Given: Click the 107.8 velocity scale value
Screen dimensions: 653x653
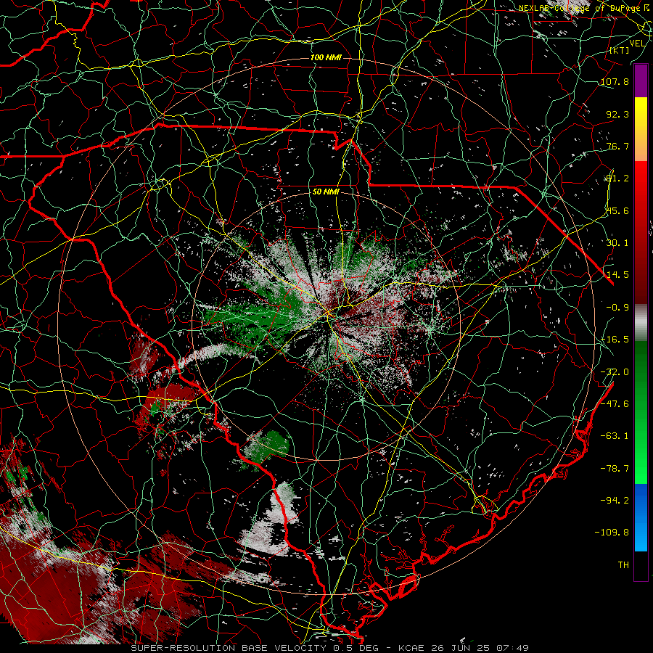Looking at the screenshot, I should point(615,81).
